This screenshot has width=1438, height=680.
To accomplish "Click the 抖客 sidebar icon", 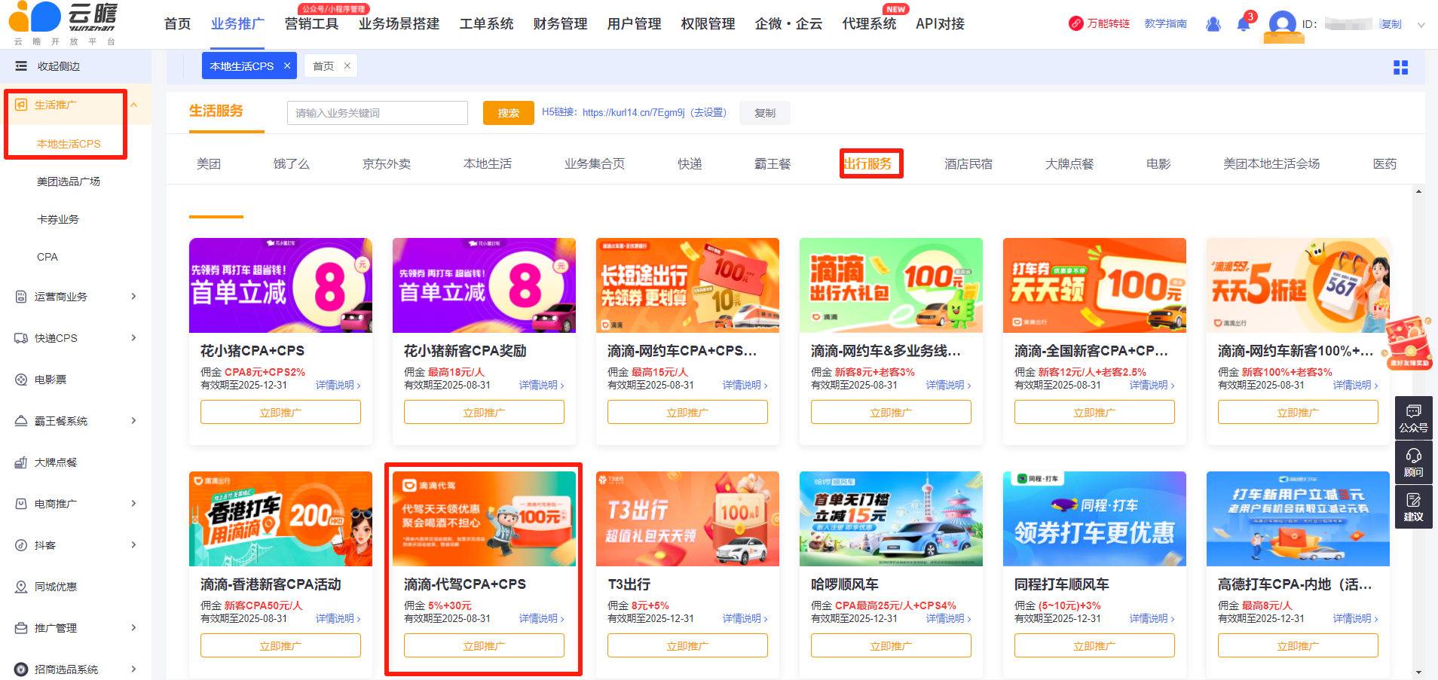I will (21, 545).
